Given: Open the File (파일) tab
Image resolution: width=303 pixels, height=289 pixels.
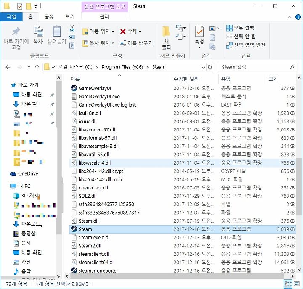Looking at the screenshot, I should pos(11,16).
